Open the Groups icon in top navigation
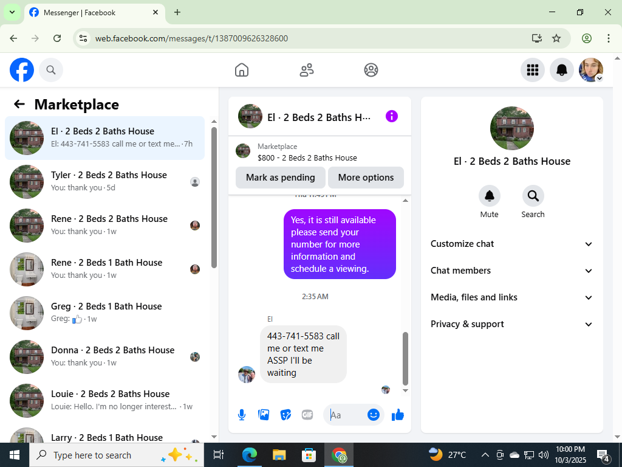 coord(371,70)
